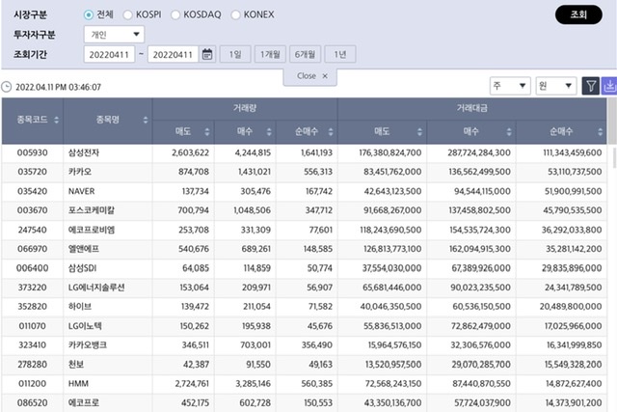This screenshot has height=412, width=617.
Task: Open the 투자자구분 개인 dropdown
Action: 115,35
